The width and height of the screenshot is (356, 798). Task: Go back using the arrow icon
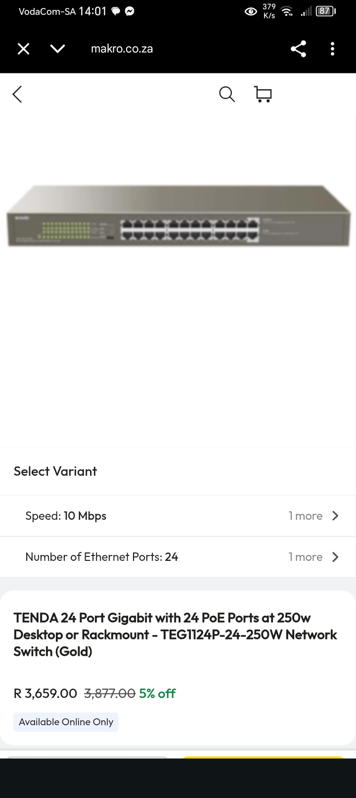tap(18, 94)
